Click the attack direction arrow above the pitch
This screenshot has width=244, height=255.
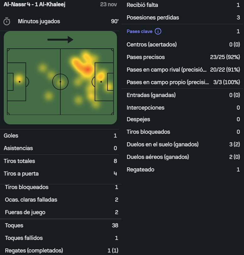60,40
